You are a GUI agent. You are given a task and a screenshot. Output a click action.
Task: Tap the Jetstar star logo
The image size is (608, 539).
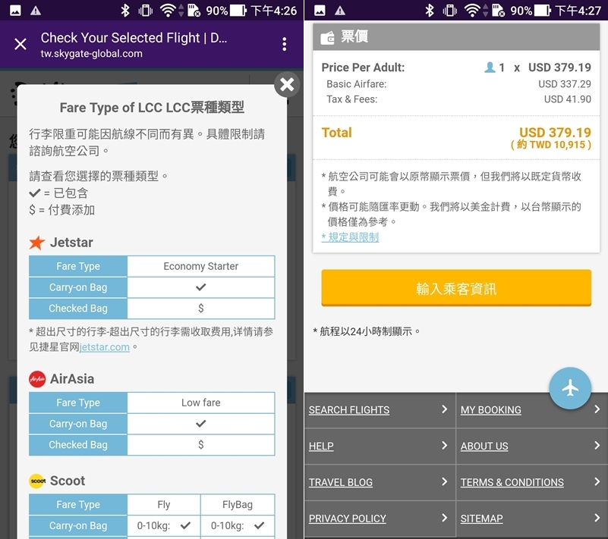pos(37,243)
